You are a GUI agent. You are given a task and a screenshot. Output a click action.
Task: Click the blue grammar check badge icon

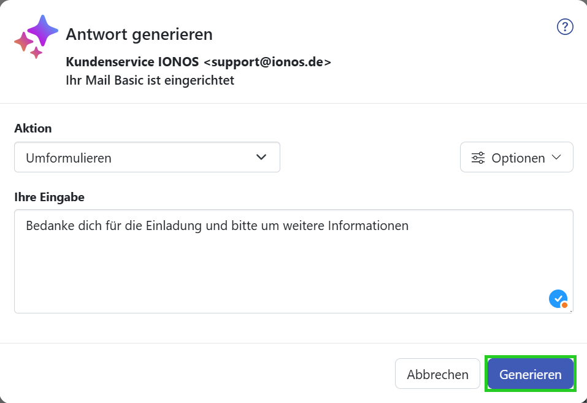click(558, 299)
